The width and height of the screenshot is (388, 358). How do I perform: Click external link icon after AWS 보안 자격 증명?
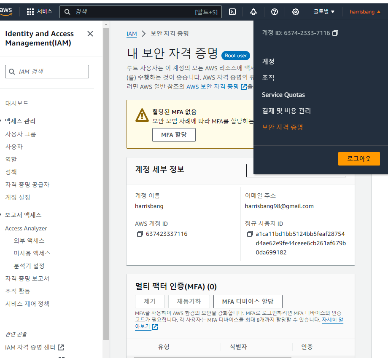(244, 87)
